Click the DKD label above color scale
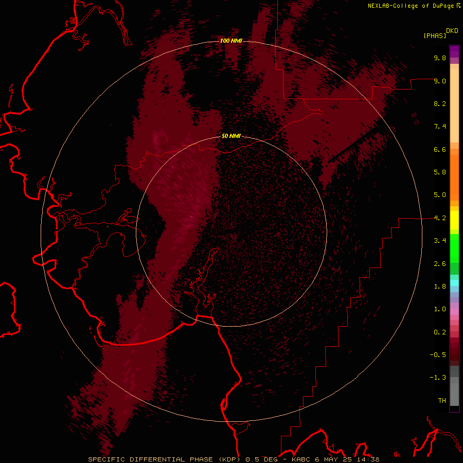 click(452, 31)
